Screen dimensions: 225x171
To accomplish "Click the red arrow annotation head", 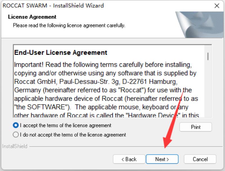I will tap(167, 142).
